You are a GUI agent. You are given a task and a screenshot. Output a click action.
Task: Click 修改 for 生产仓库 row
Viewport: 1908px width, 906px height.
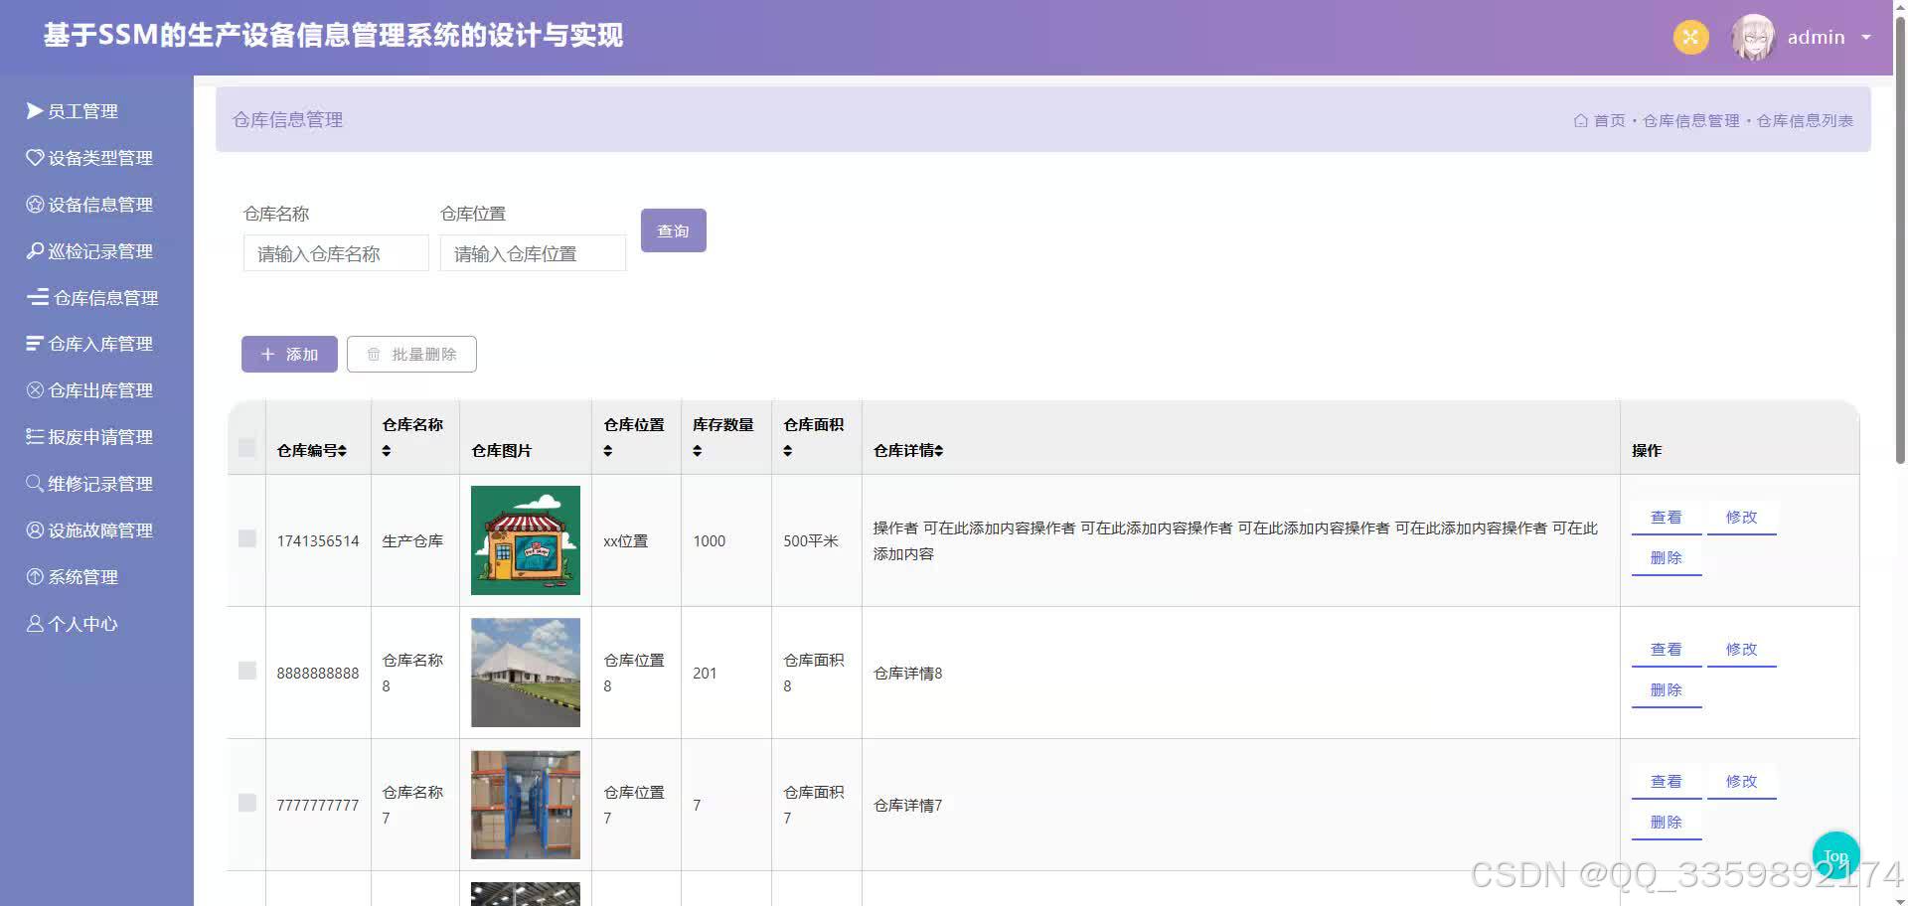coord(1741,517)
